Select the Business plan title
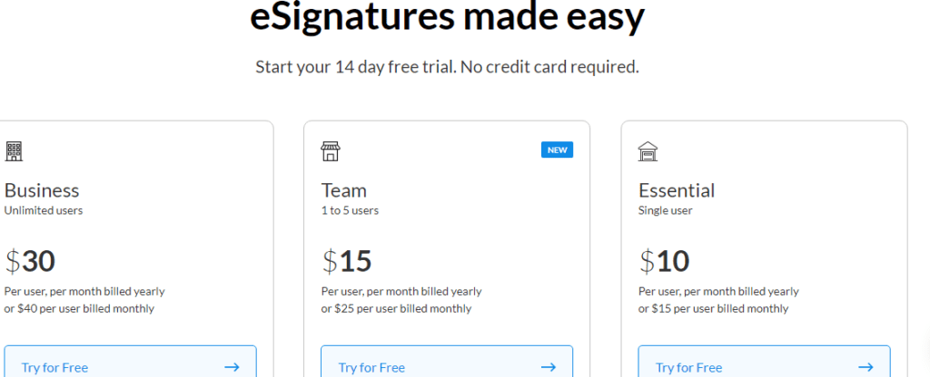 point(42,190)
